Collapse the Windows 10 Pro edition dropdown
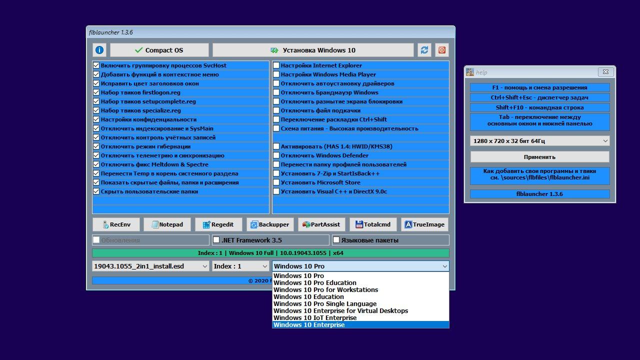The width and height of the screenshot is (640, 360). click(x=360, y=266)
